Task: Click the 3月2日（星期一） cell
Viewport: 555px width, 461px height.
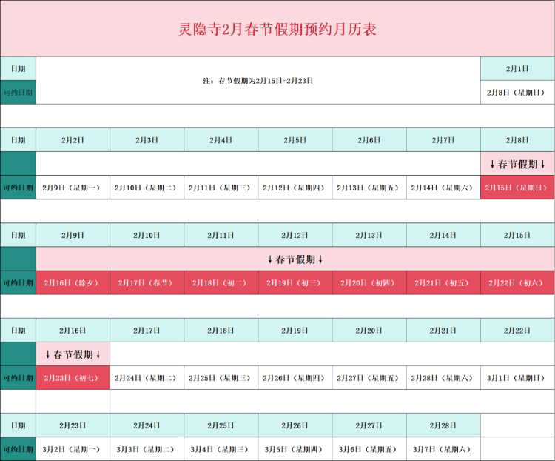Action: (73, 448)
